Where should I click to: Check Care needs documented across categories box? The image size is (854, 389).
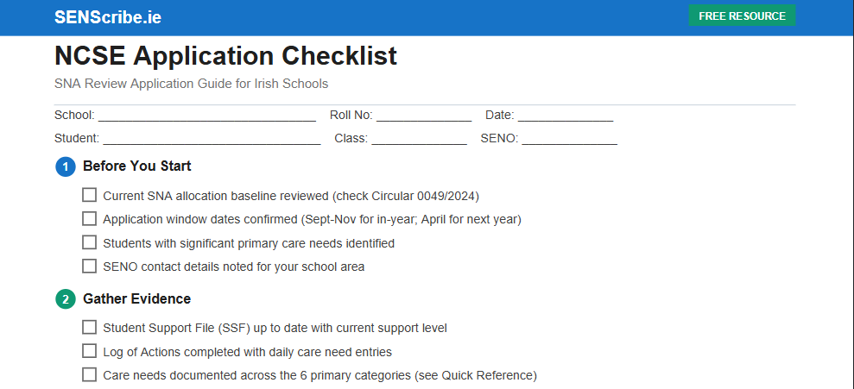(89, 374)
